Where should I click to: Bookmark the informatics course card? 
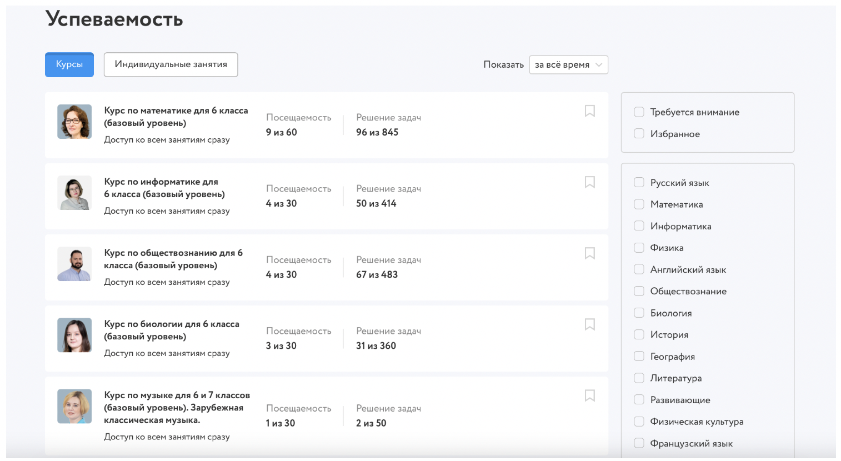click(x=590, y=182)
